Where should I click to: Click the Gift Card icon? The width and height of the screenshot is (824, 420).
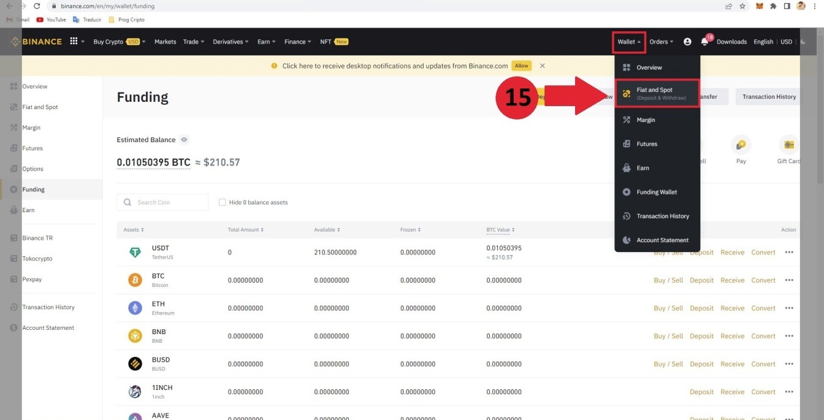tap(788, 145)
